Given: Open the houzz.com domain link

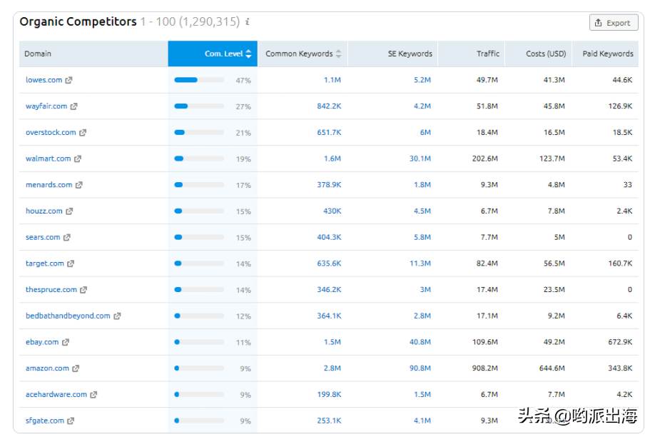Looking at the screenshot, I should 44,211.
